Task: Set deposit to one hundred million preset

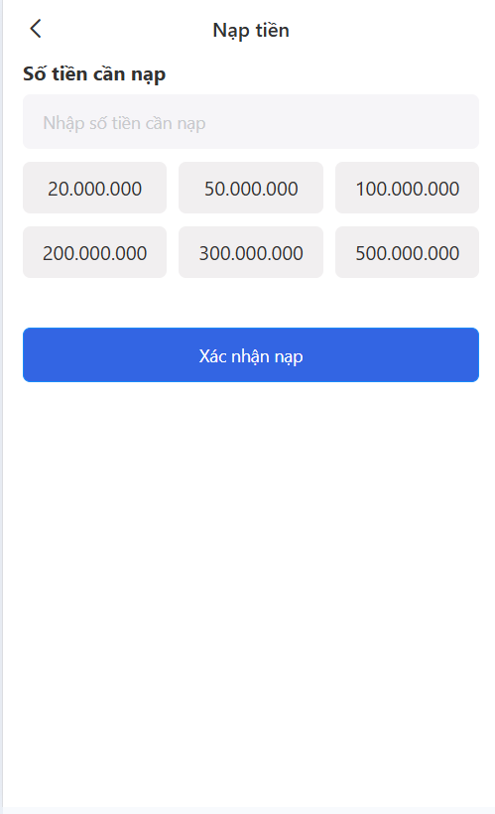Action: (407, 188)
